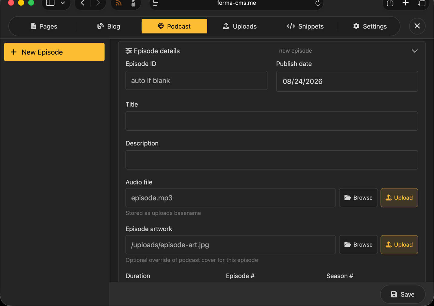This screenshot has width=434, height=306.
Task: Go to the Uploads tab
Action: [x=240, y=26]
